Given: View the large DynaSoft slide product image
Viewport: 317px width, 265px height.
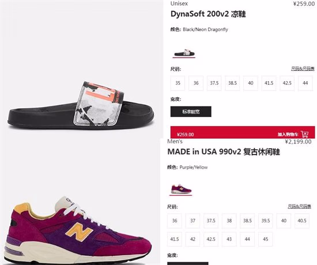Looking at the screenshot, I should [x=81, y=104].
